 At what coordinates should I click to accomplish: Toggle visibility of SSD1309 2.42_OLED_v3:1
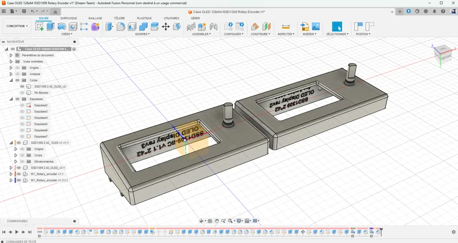pos(19,168)
